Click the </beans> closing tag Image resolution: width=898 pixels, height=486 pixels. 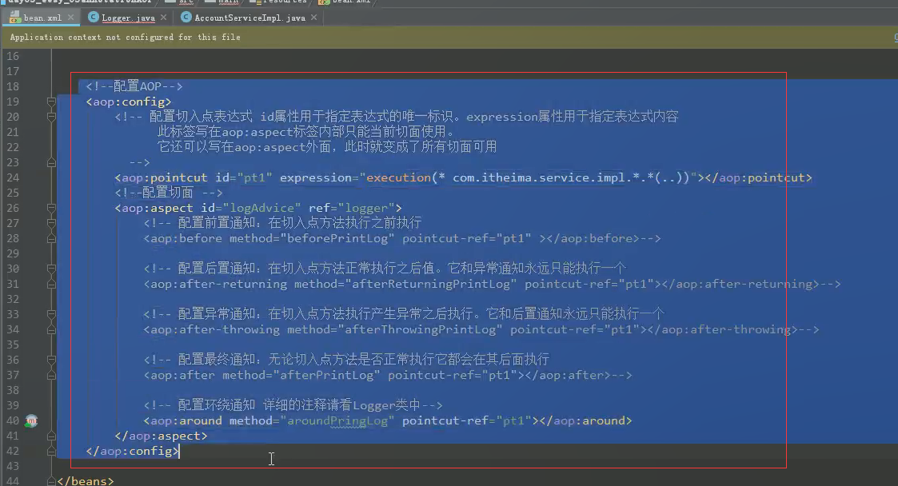click(x=86, y=481)
